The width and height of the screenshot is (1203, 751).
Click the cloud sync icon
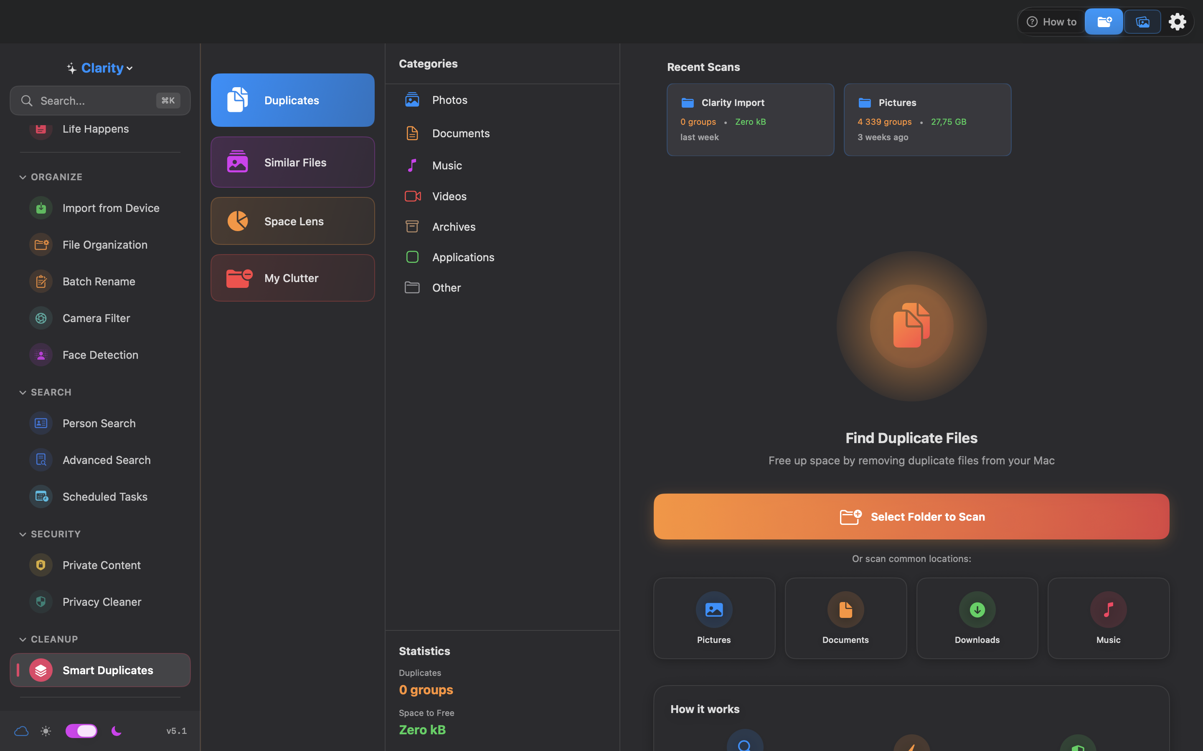click(x=21, y=731)
